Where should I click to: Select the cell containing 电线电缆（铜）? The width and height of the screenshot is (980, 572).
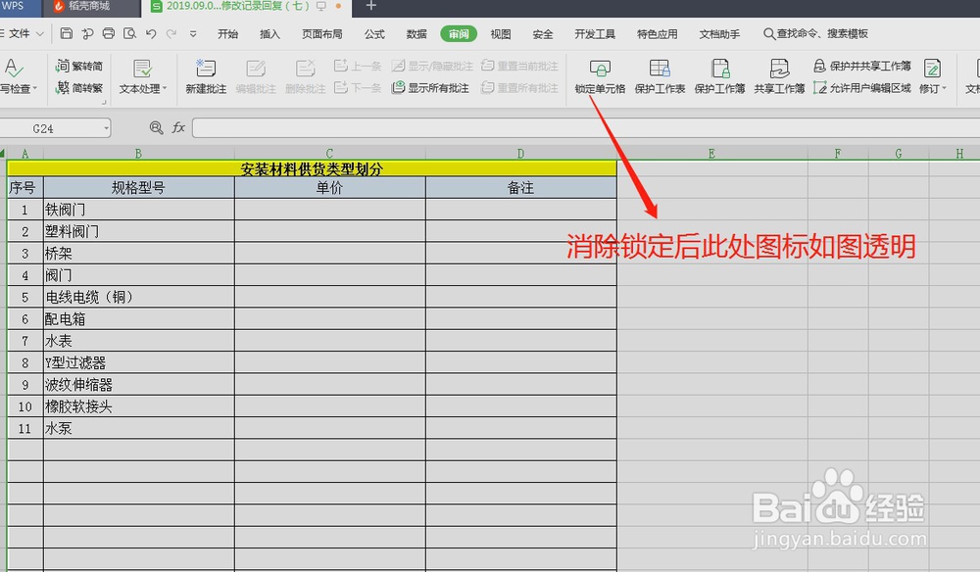coord(139,297)
